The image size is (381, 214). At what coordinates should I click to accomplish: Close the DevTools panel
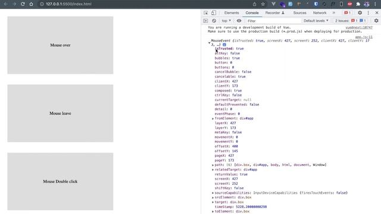click(x=377, y=13)
